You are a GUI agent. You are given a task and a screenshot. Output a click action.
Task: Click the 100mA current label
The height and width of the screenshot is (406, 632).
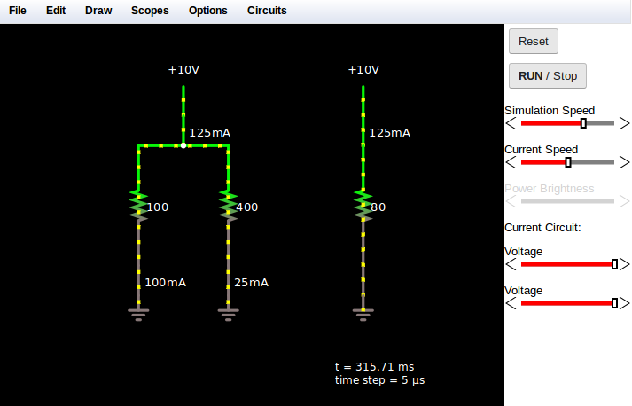click(166, 282)
